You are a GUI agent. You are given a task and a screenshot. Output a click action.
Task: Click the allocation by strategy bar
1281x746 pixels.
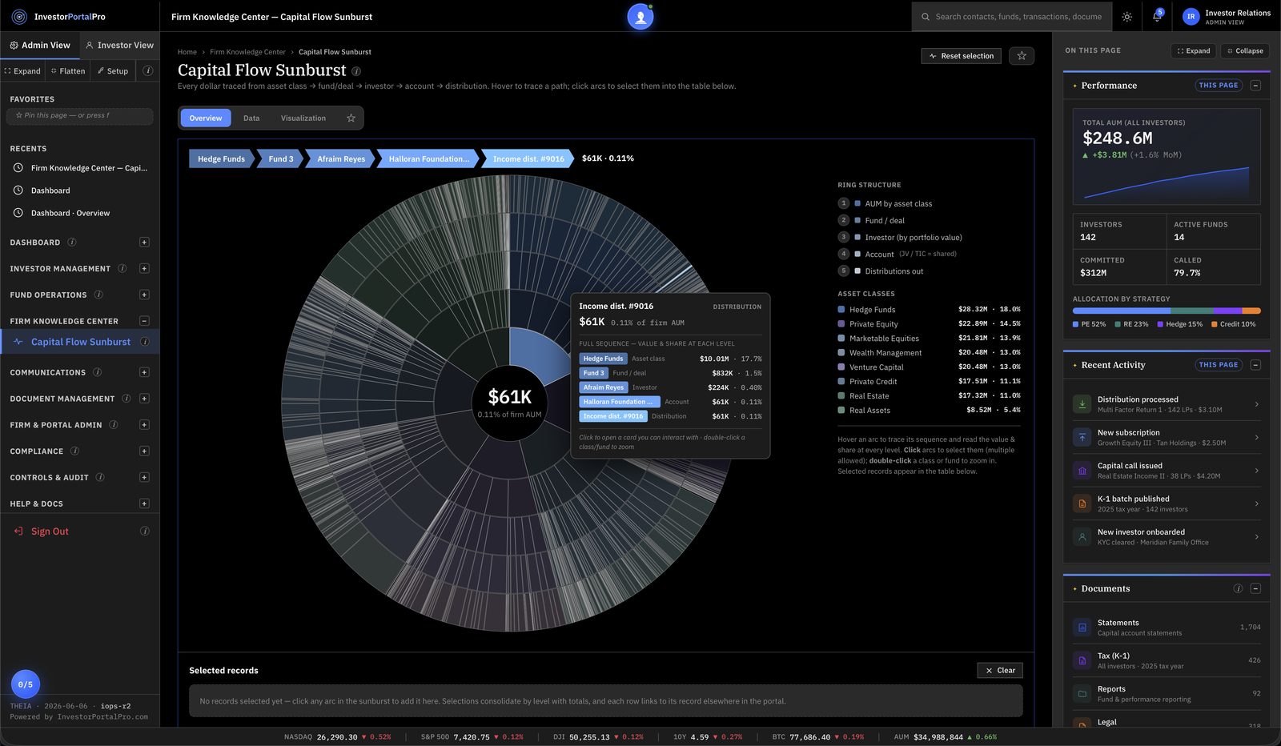[x=1167, y=311]
